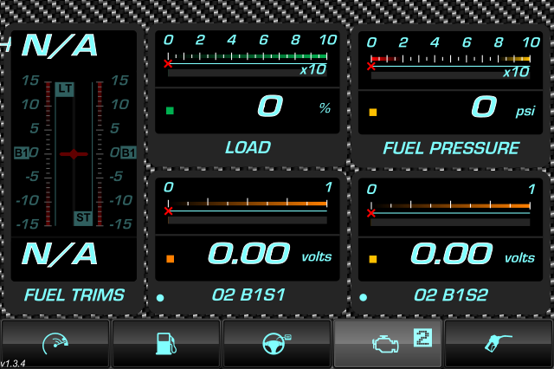Tap the FUEL TRIMS gauge title

tap(74, 295)
